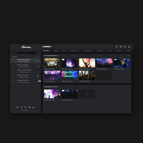
Task: Open the first outgoing connection thumbnail
Action: (x=52, y=94)
